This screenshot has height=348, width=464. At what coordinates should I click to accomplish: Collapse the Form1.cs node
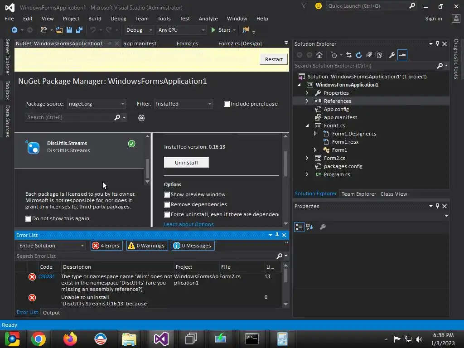click(307, 126)
